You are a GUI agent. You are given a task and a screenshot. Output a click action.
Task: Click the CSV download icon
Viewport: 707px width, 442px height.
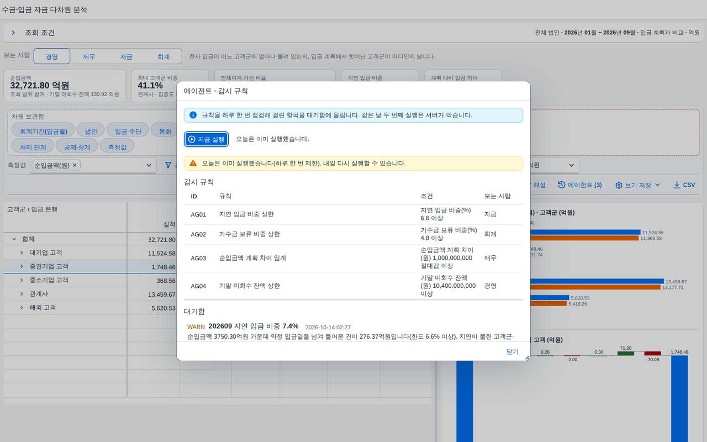coord(677,185)
